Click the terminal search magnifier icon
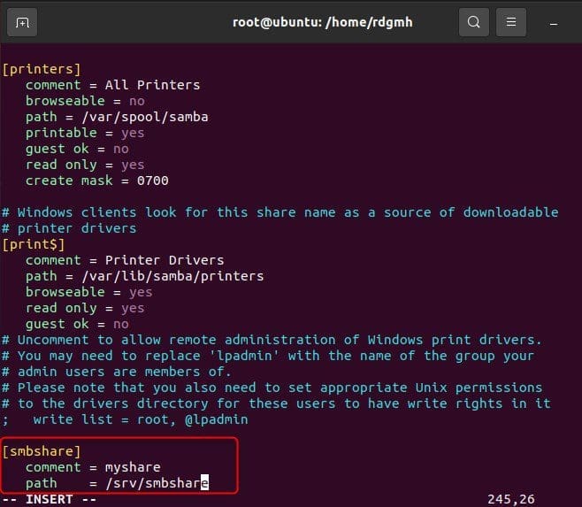Screen dimensions: 582x507 (x=474, y=22)
